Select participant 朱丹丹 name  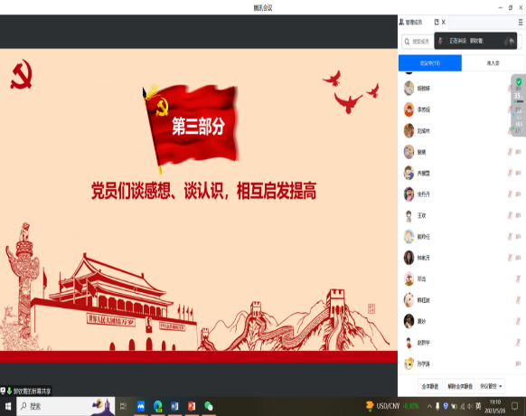coord(423,194)
